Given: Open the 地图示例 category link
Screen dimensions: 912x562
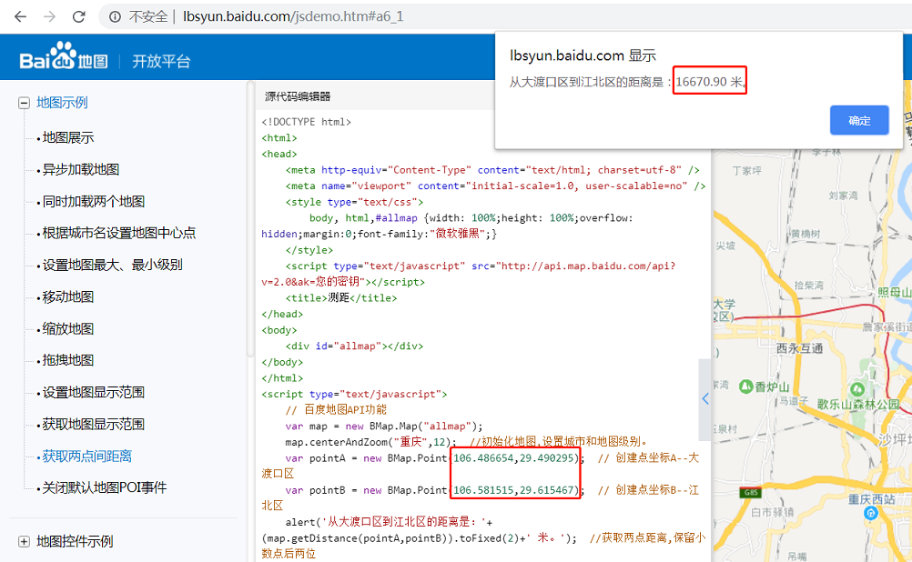Looking at the screenshot, I should click(x=62, y=103).
